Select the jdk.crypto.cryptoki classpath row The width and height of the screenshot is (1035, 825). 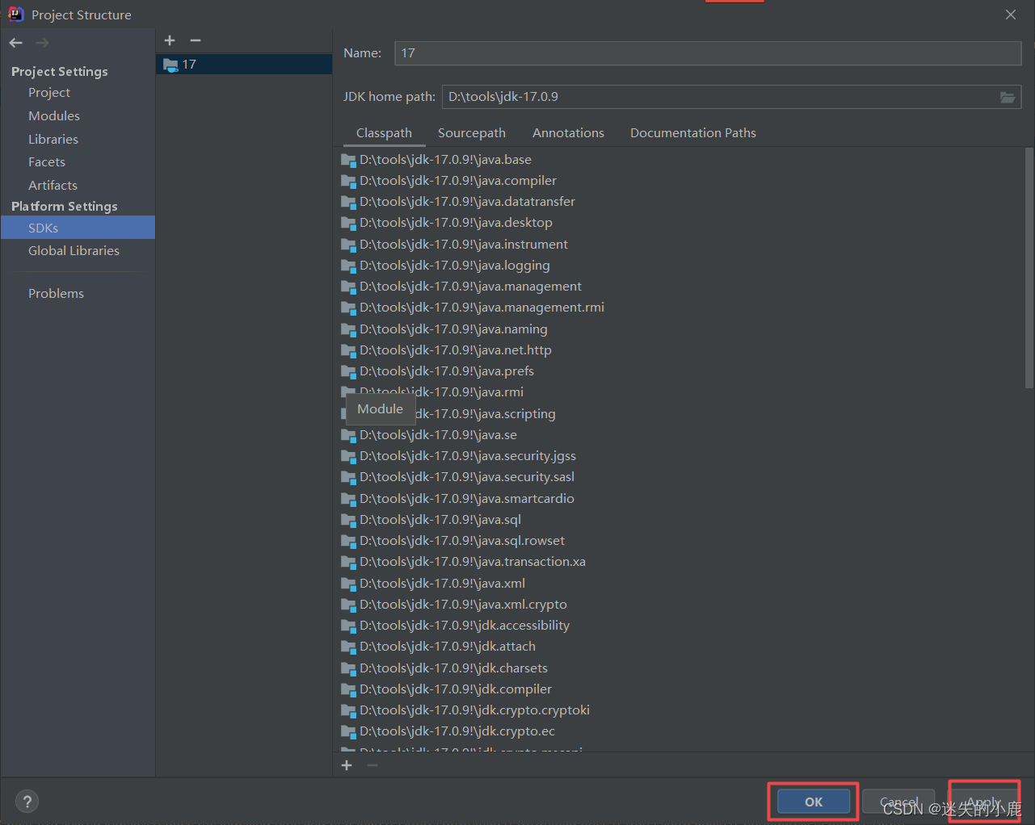point(679,710)
